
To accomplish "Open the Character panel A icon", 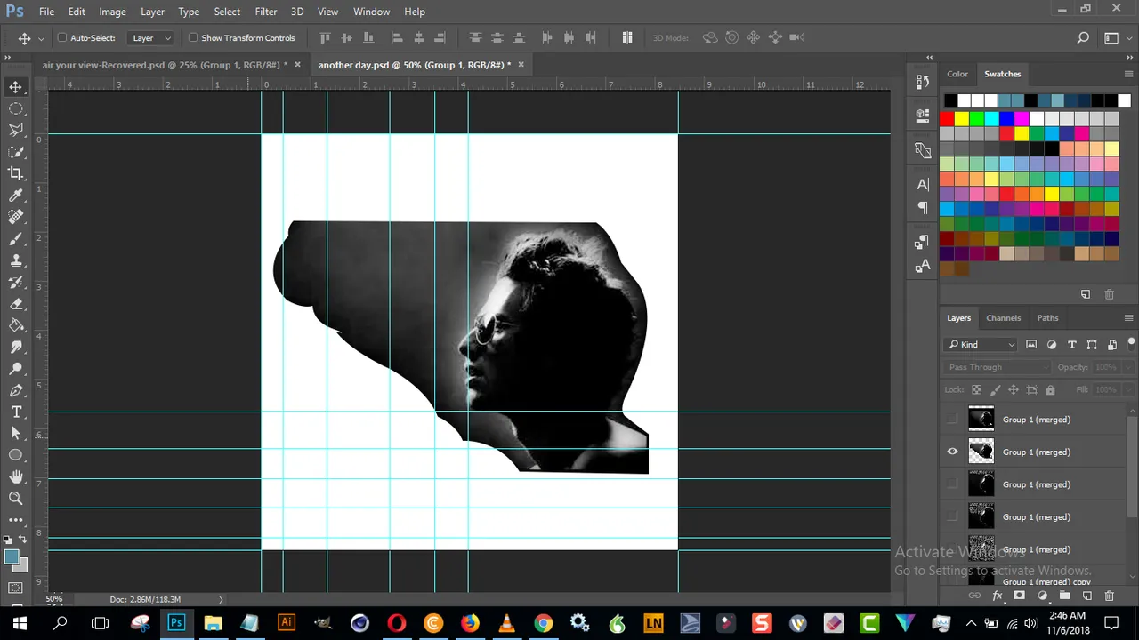I will (923, 185).
